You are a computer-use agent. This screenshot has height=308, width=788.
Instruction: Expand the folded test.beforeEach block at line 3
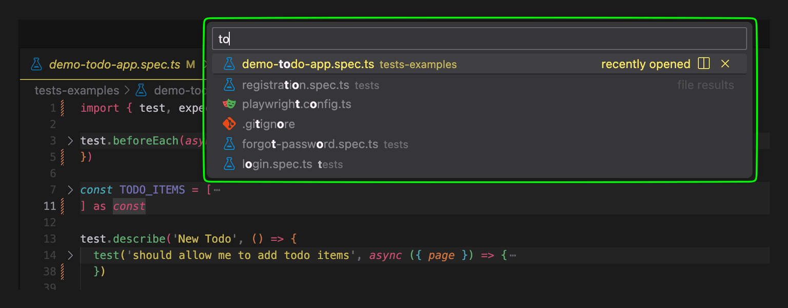point(70,140)
